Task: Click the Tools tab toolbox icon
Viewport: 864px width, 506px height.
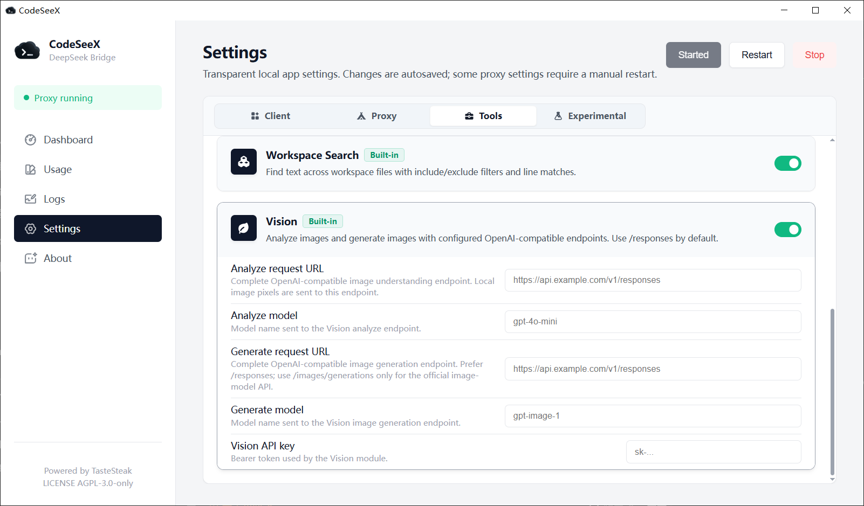Action: 469,116
